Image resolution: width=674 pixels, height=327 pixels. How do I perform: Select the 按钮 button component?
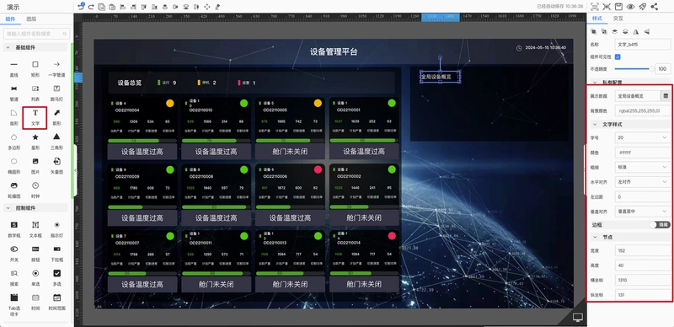point(35,253)
